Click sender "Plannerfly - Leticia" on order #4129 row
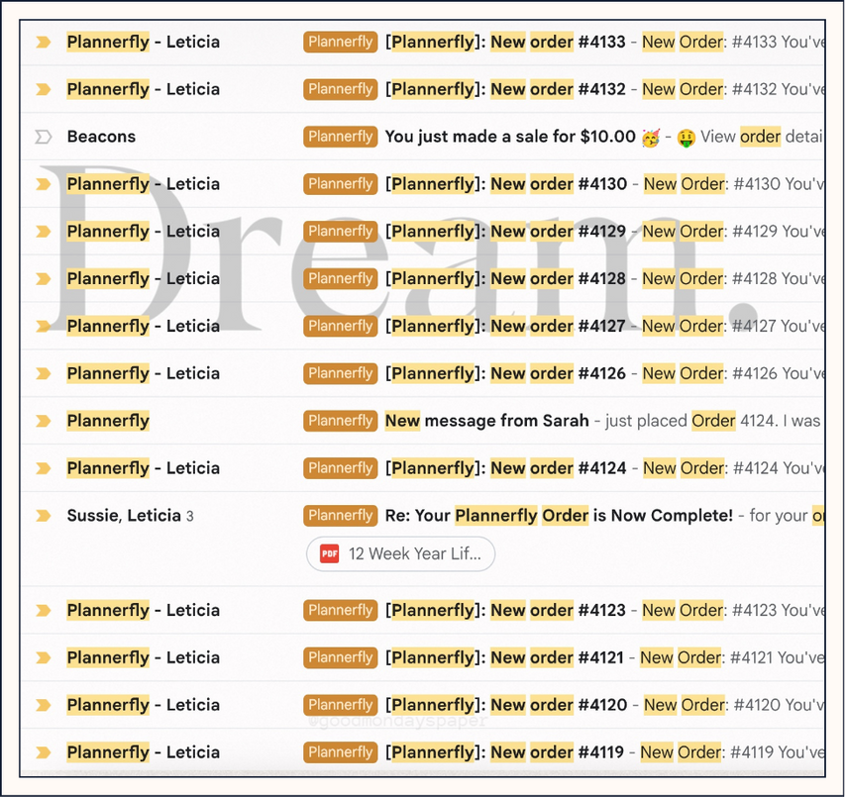Image resolution: width=846 pixels, height=797 pixels. coord(144,232)
